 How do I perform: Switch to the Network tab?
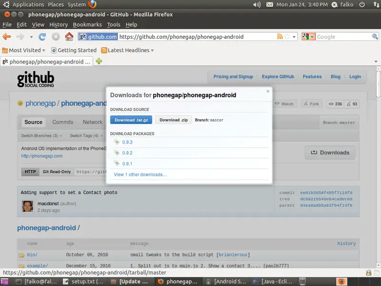(x=92, y=122)
